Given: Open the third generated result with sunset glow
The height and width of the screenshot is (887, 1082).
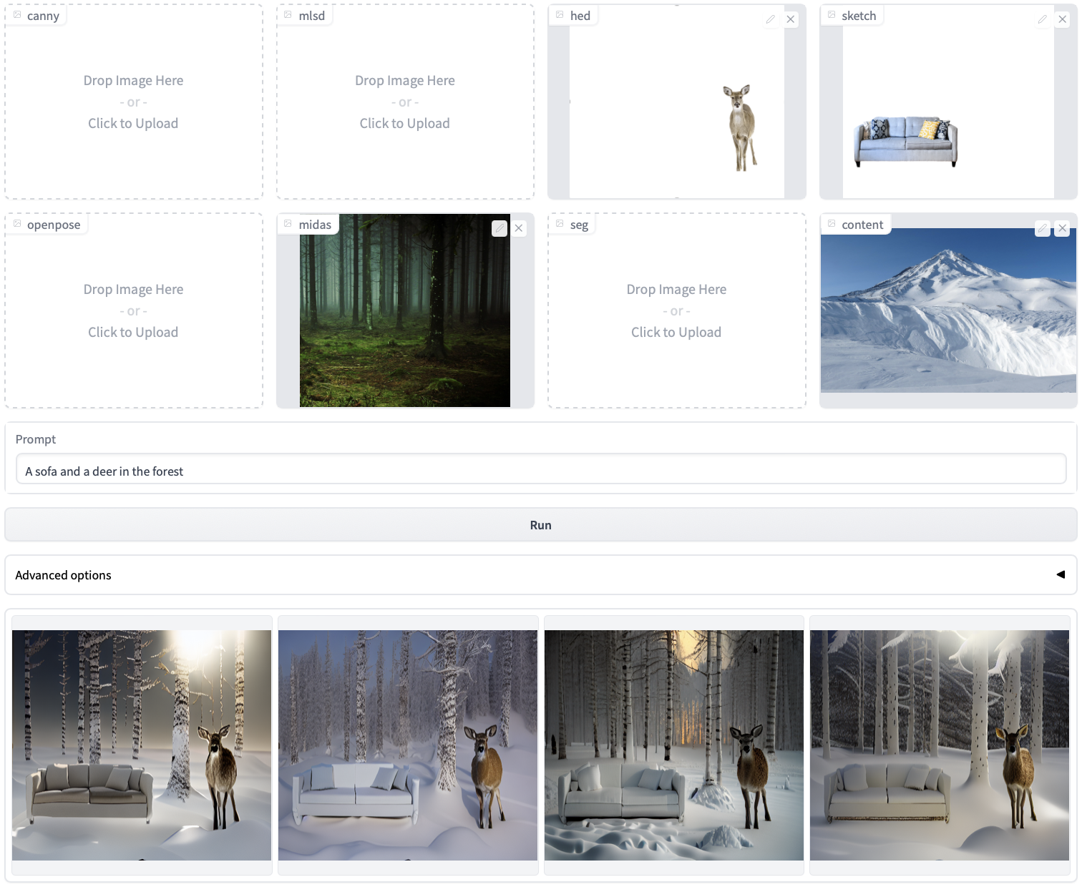Looking at the screenshot, I should 674,745.
